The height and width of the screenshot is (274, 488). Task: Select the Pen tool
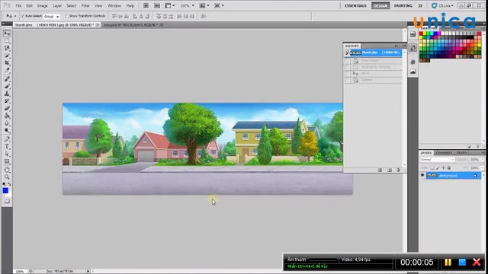click(7, 139)
